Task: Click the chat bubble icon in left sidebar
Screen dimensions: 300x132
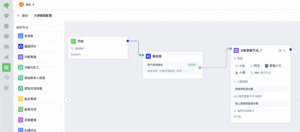Action: [x=6, y=16]
